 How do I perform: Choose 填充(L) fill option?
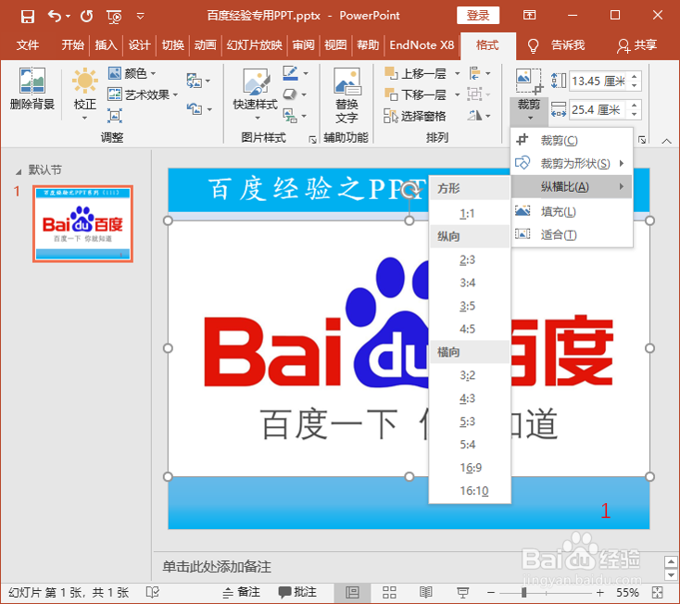(572, 211)
